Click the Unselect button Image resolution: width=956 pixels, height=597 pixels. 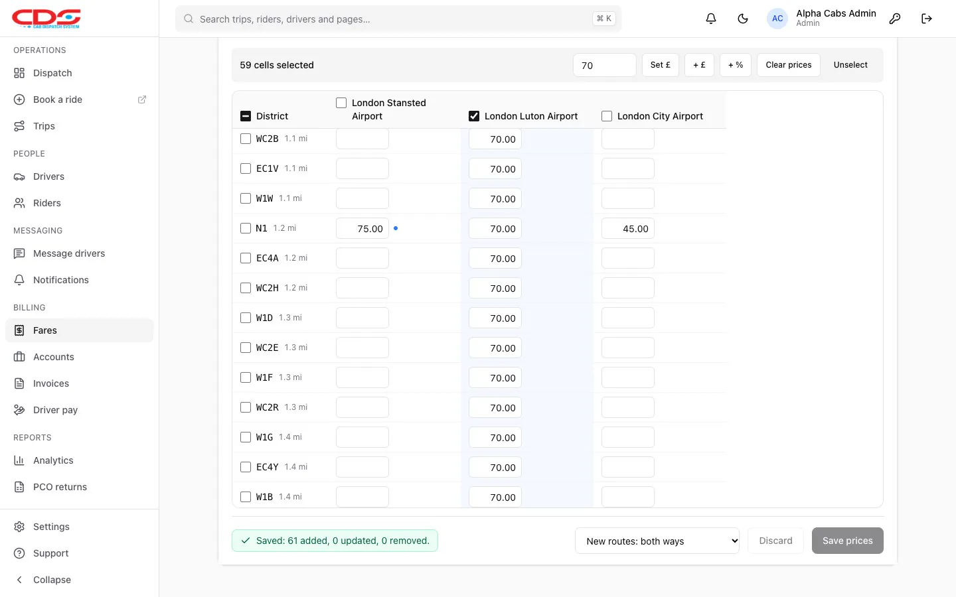pos(850,65)
